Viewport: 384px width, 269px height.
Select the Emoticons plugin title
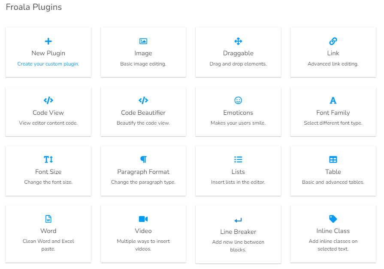[x=238, y=113]
